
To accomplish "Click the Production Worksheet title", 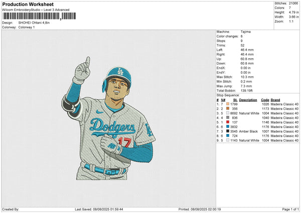I will 28,4.
